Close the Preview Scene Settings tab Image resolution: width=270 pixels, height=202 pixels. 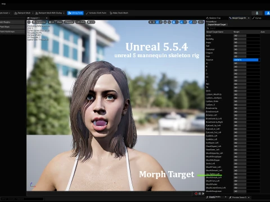tap(249, 198)
